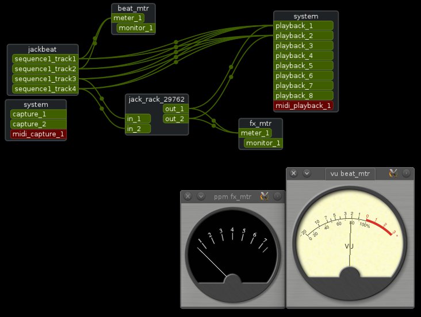Select system playback_1 port
Viewport: 421px width, 317px height.
(x=303, y=26)
